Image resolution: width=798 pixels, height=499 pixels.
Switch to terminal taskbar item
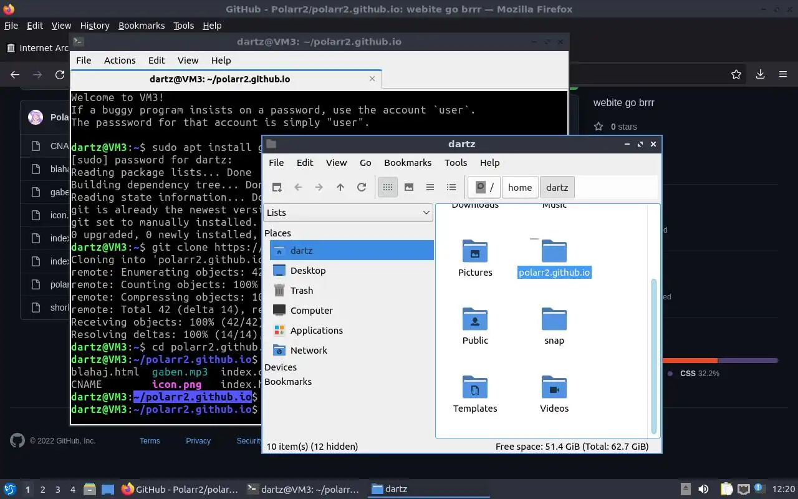coord(304,490)
